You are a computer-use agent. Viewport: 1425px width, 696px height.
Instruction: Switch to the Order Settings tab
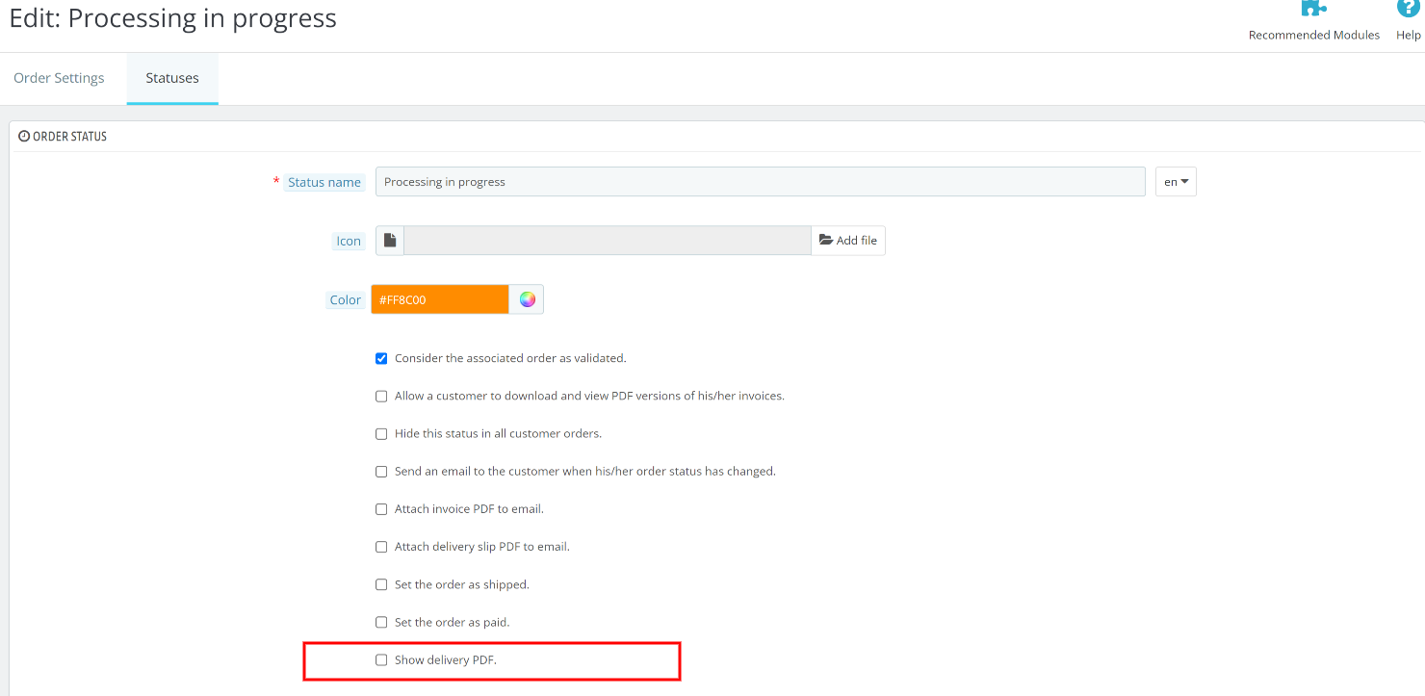pos(59,78)
